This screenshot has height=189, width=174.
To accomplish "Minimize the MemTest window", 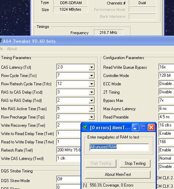I will tap(135, 127).
